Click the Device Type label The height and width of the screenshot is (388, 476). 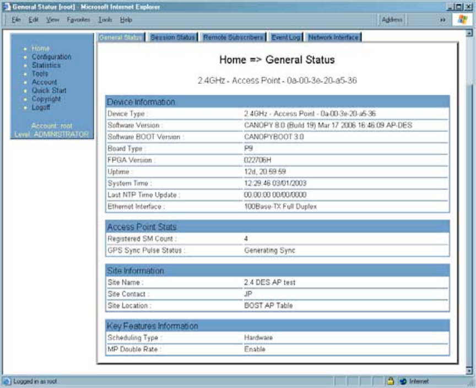click(127, 114)
